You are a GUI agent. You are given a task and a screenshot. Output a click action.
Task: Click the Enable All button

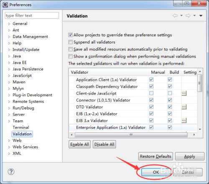[x=79, y=144]
